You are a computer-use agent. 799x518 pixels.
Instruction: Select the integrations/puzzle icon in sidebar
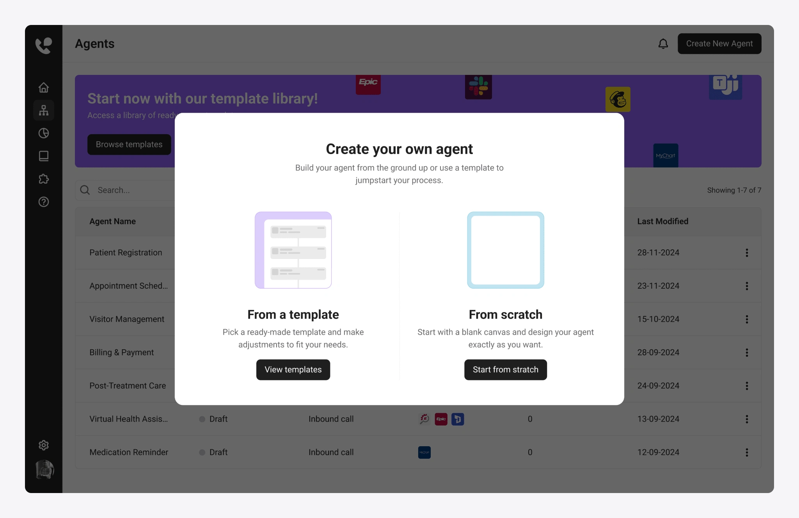click(x=44, y=179)
